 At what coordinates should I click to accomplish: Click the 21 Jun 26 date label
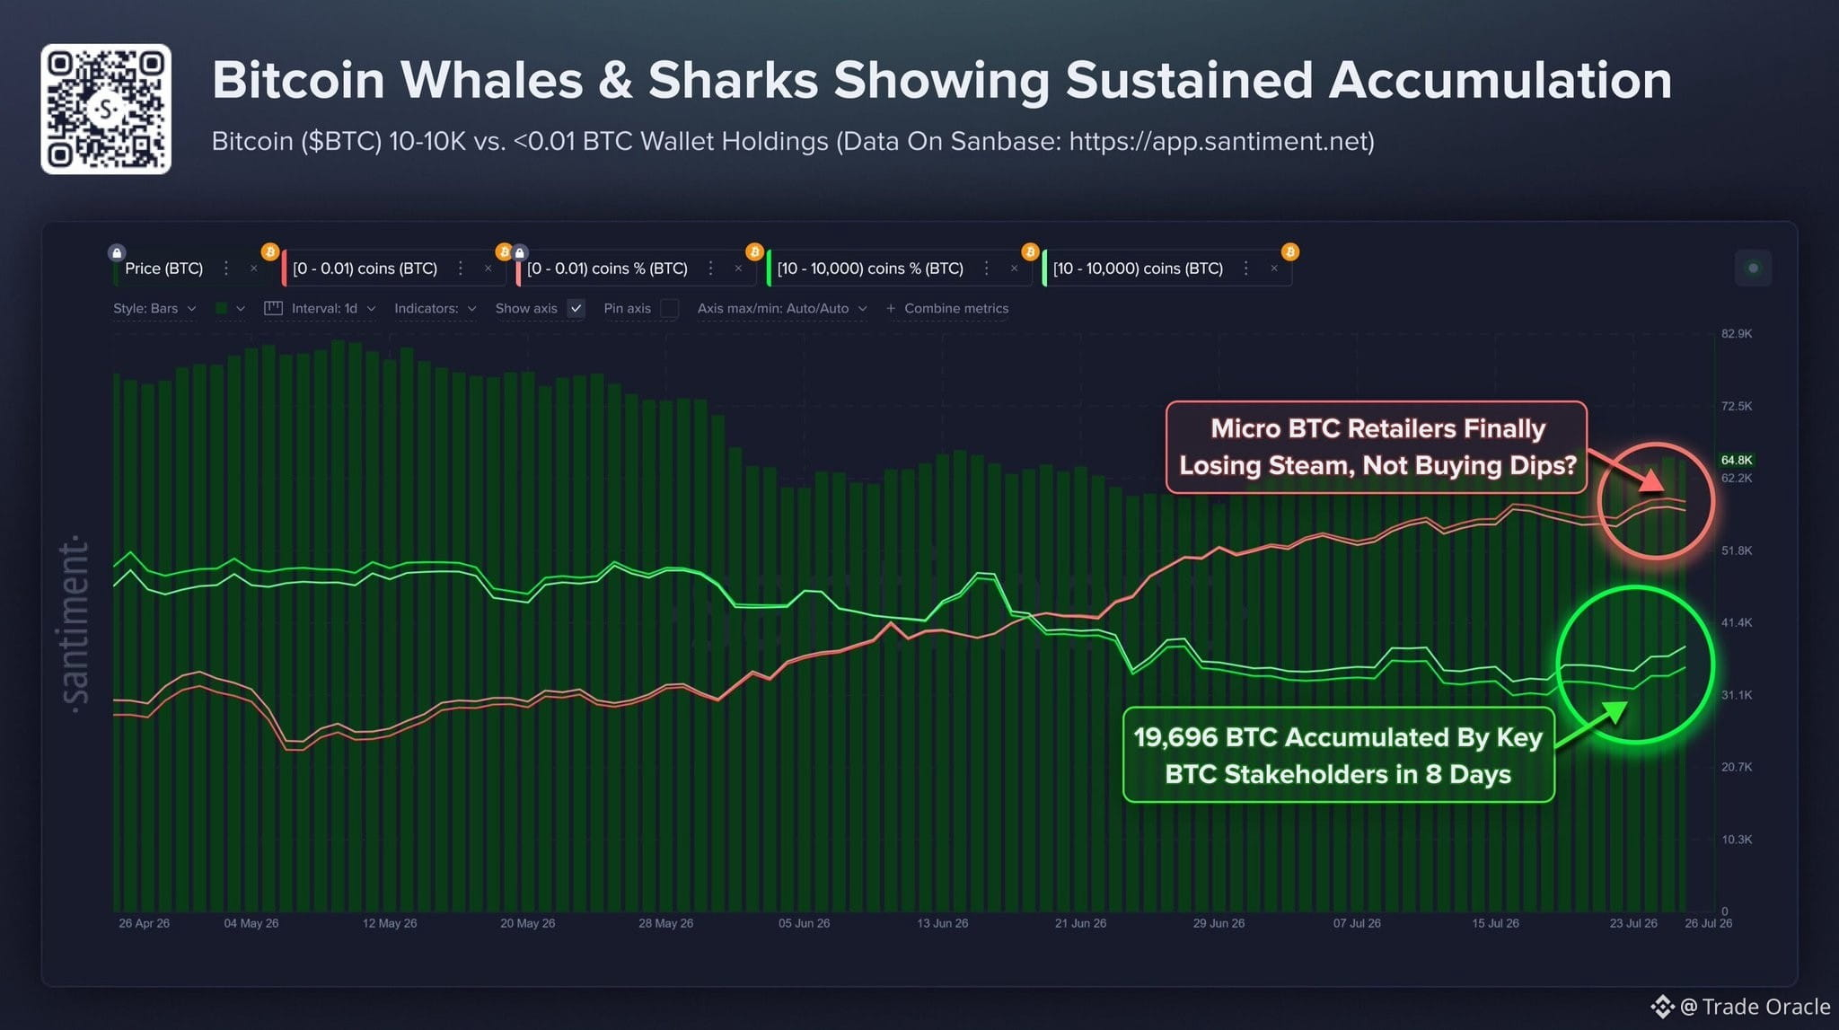pyautogui.click(x=1080, y=923)
